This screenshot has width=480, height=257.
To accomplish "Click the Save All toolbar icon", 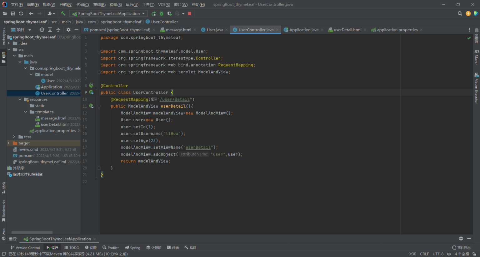I will 13,13.
